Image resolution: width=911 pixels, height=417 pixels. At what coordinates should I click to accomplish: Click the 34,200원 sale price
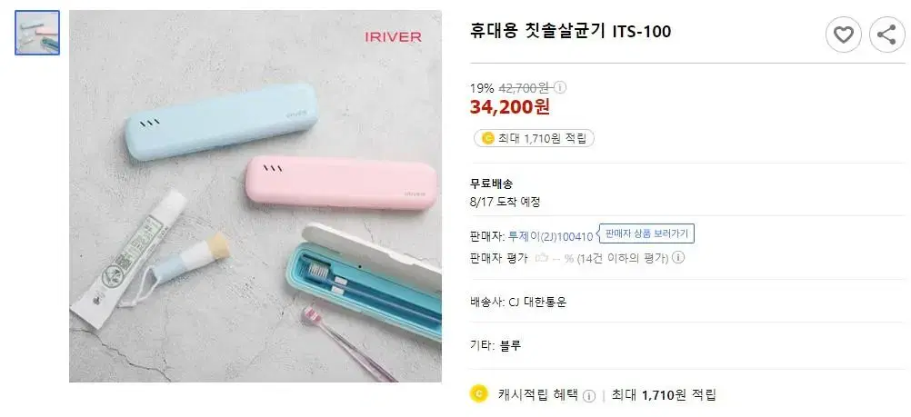point(509,107)
